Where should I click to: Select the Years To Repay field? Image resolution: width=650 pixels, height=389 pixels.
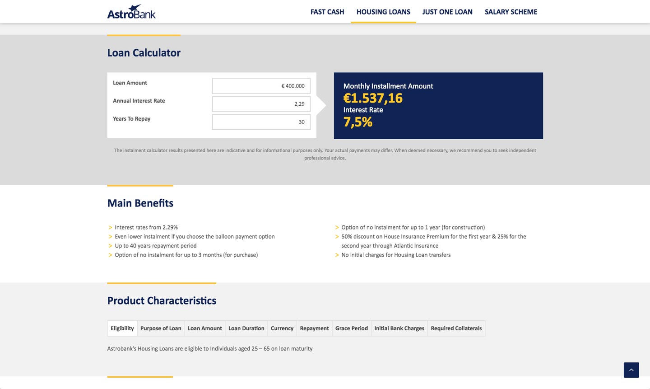(261, 122)
